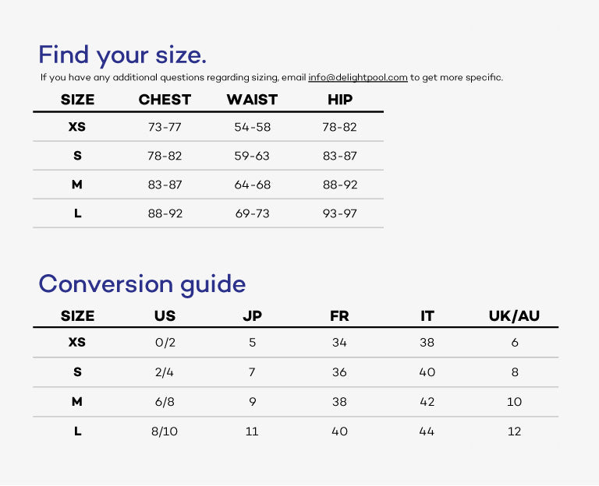Select the IT column header
Image resolution: width=599 pixels, height=486 pixels.
(x=427, y=316)
